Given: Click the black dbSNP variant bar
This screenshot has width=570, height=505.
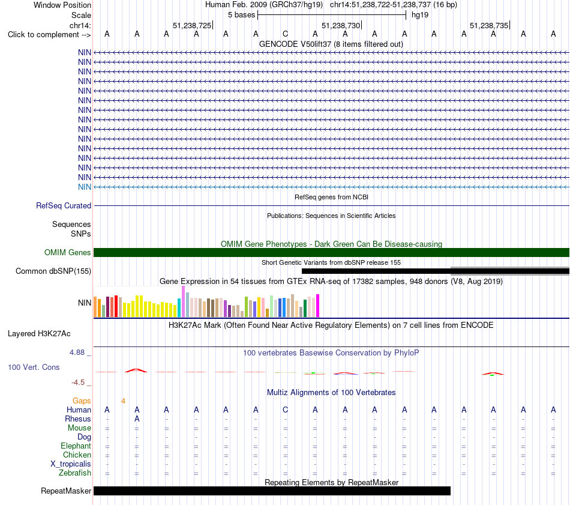Looking at the screenshot, I should [436, 271].
